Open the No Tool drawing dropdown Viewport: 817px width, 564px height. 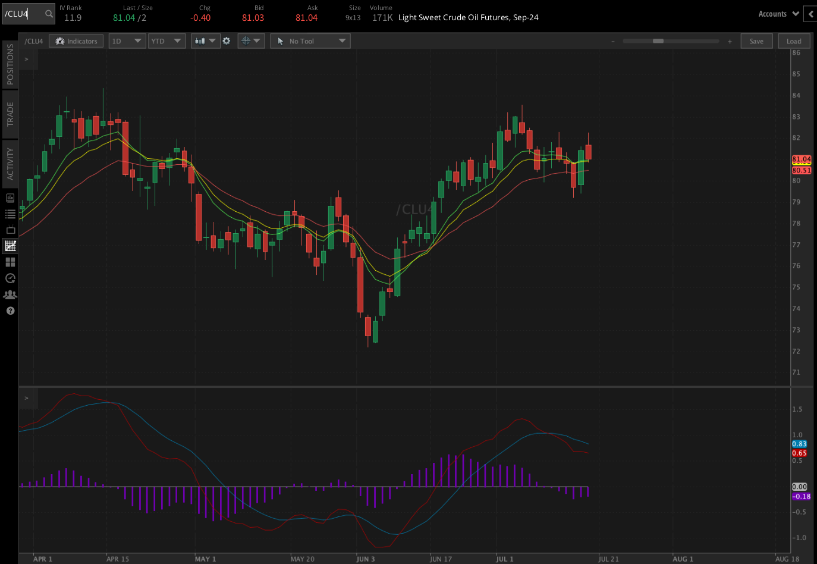310,40
